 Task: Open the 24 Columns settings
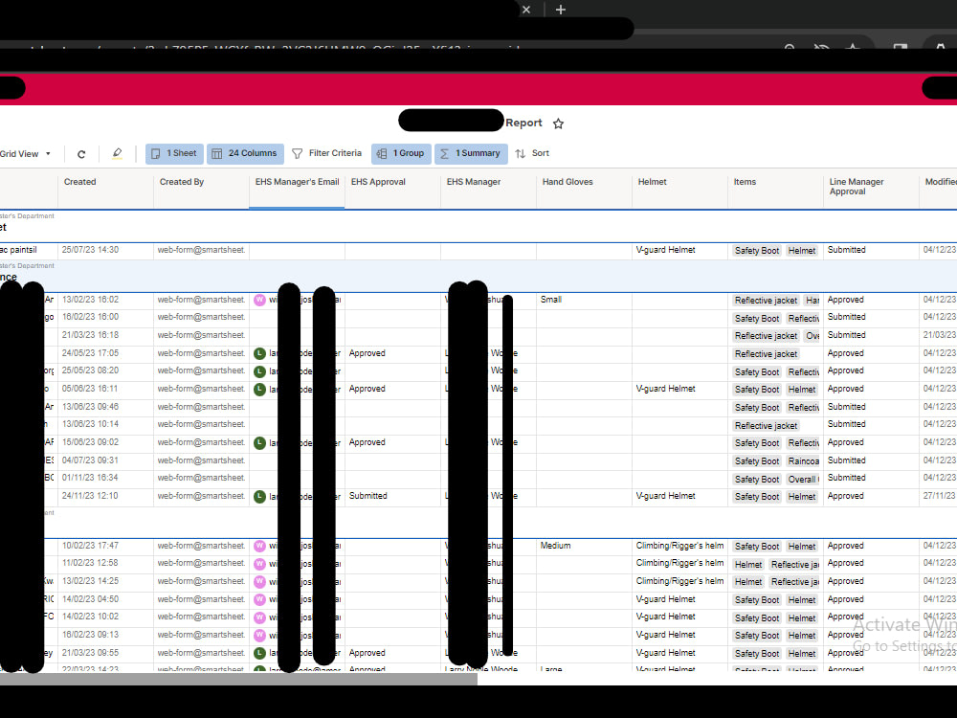(x=247, y=153)
